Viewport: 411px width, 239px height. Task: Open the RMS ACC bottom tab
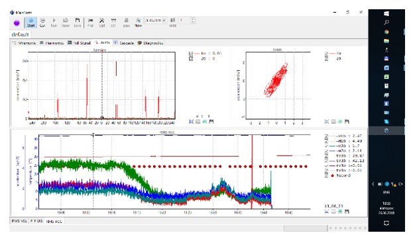click(54, 221)
